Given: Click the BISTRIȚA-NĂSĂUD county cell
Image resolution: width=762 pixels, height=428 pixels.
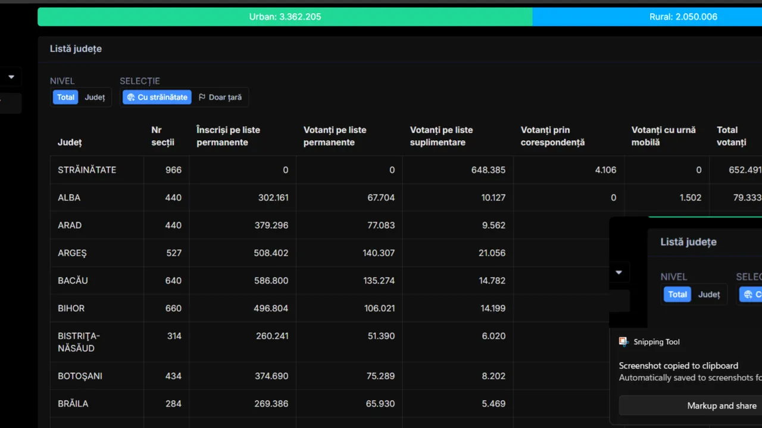Looking at the screenshot, I should point(79,342).
